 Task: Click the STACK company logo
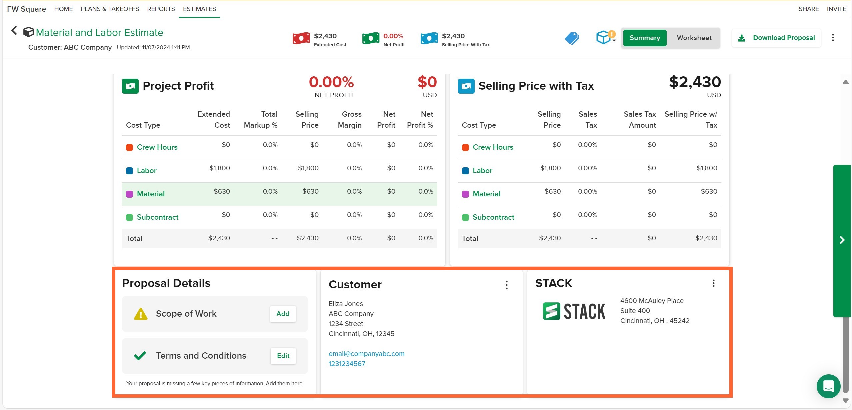coord(574,311)
